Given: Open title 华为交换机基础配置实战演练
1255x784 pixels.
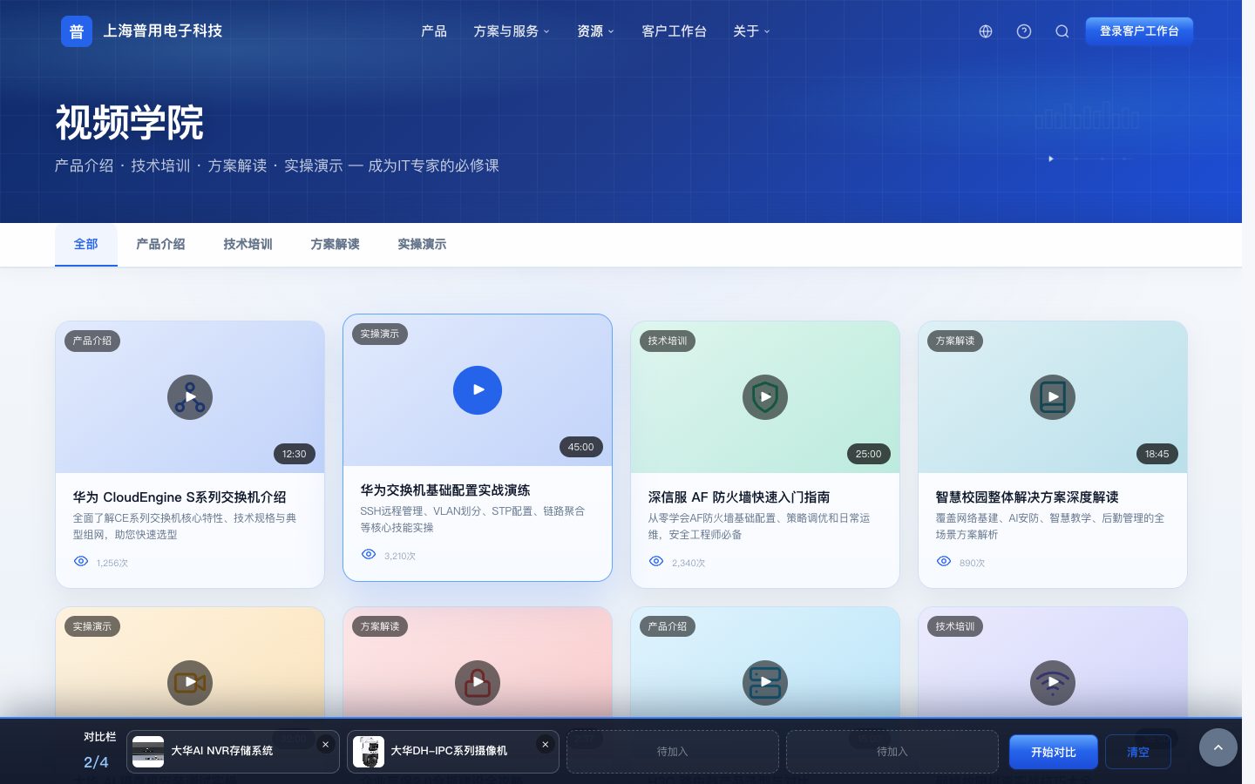Looking at the screenshot, I should [x=445, y=490].
